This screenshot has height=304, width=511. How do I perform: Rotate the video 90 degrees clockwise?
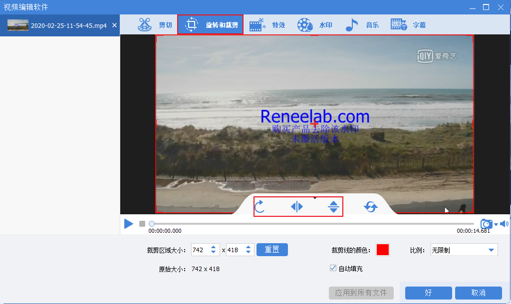(x=259, y=206)
